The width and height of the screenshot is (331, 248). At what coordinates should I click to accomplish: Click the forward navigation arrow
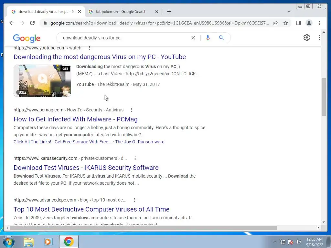coord(22,23)
